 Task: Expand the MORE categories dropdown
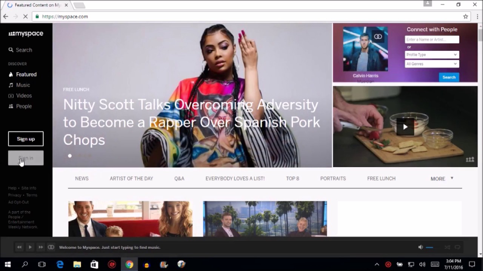[x=442, y=179]
